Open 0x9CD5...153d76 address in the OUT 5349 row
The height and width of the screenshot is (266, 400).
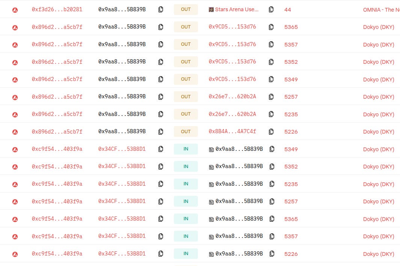(232, 79)
